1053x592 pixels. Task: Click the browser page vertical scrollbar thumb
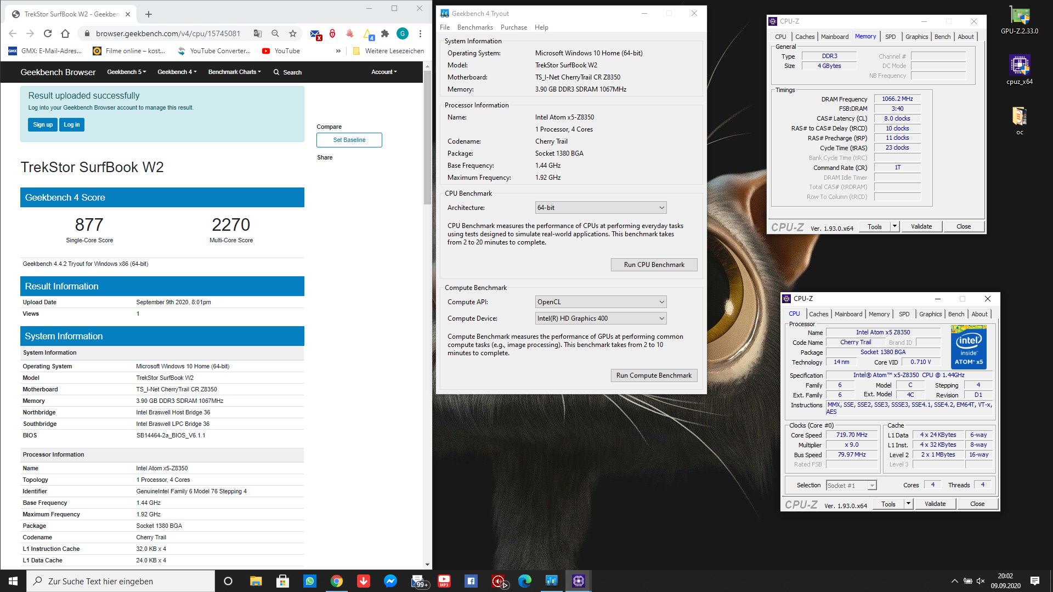coord(428,137)
